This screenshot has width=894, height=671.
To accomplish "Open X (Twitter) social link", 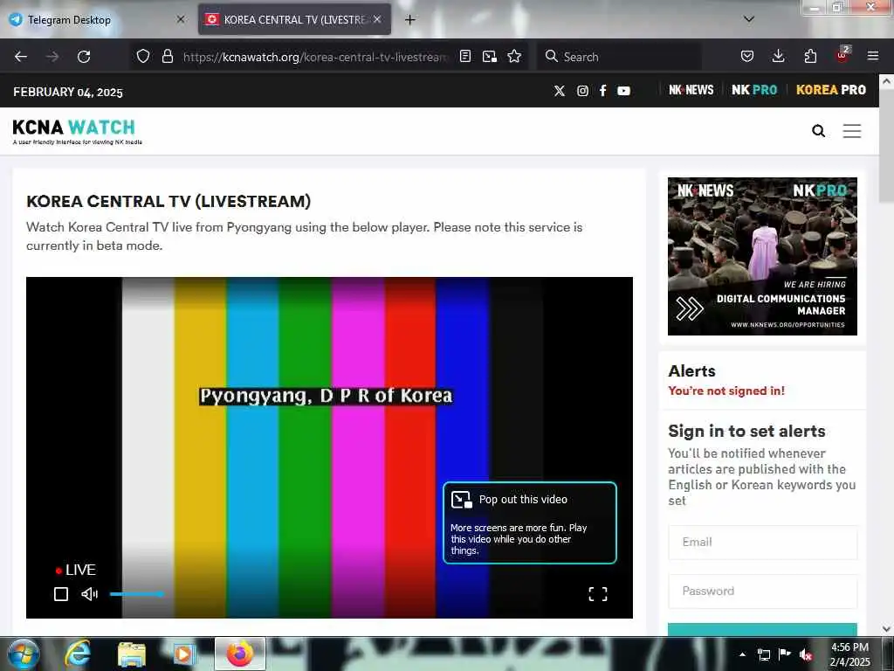I will (x=560, y=91).
